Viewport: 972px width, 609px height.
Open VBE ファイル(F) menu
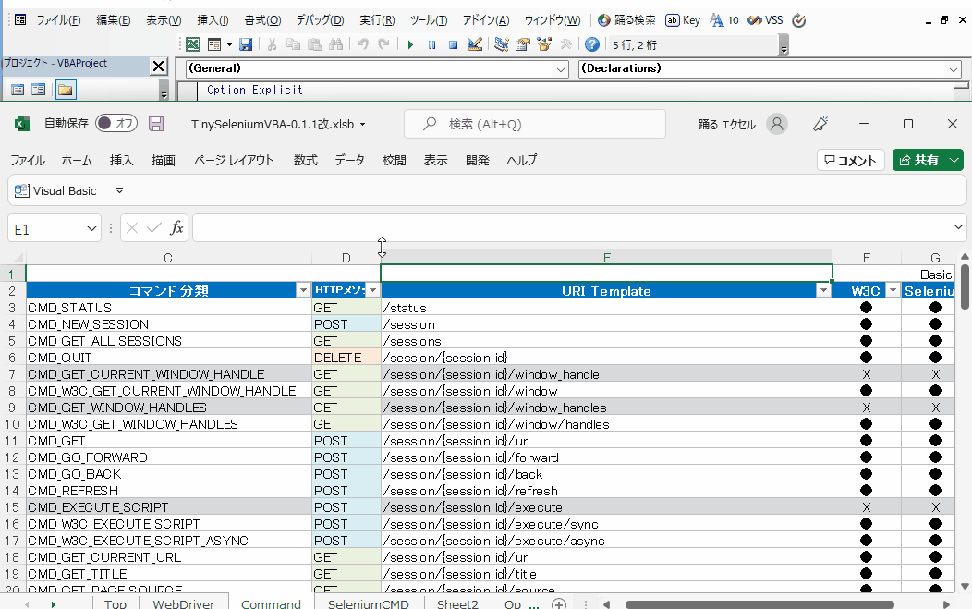coord(58,20)
